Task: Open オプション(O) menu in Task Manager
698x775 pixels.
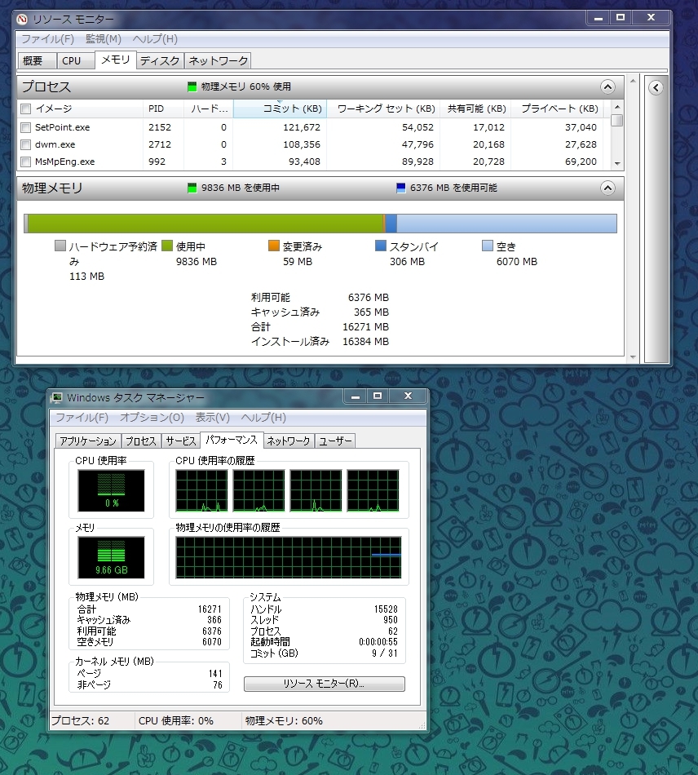Action: coord(152,418)
